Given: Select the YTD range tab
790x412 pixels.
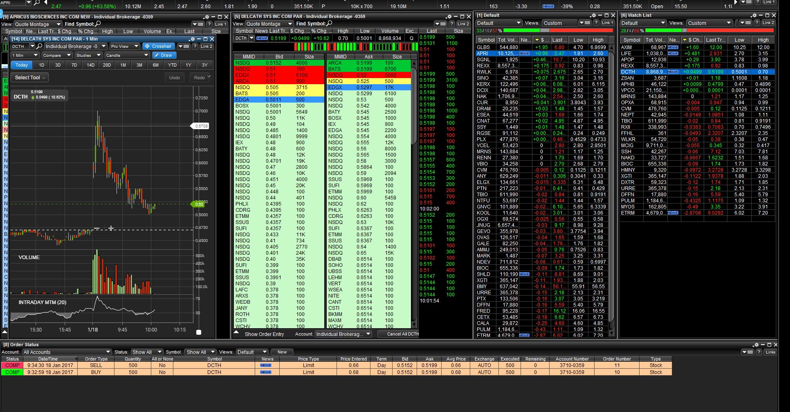Looking at the screenshot, I should click(172, 65).
